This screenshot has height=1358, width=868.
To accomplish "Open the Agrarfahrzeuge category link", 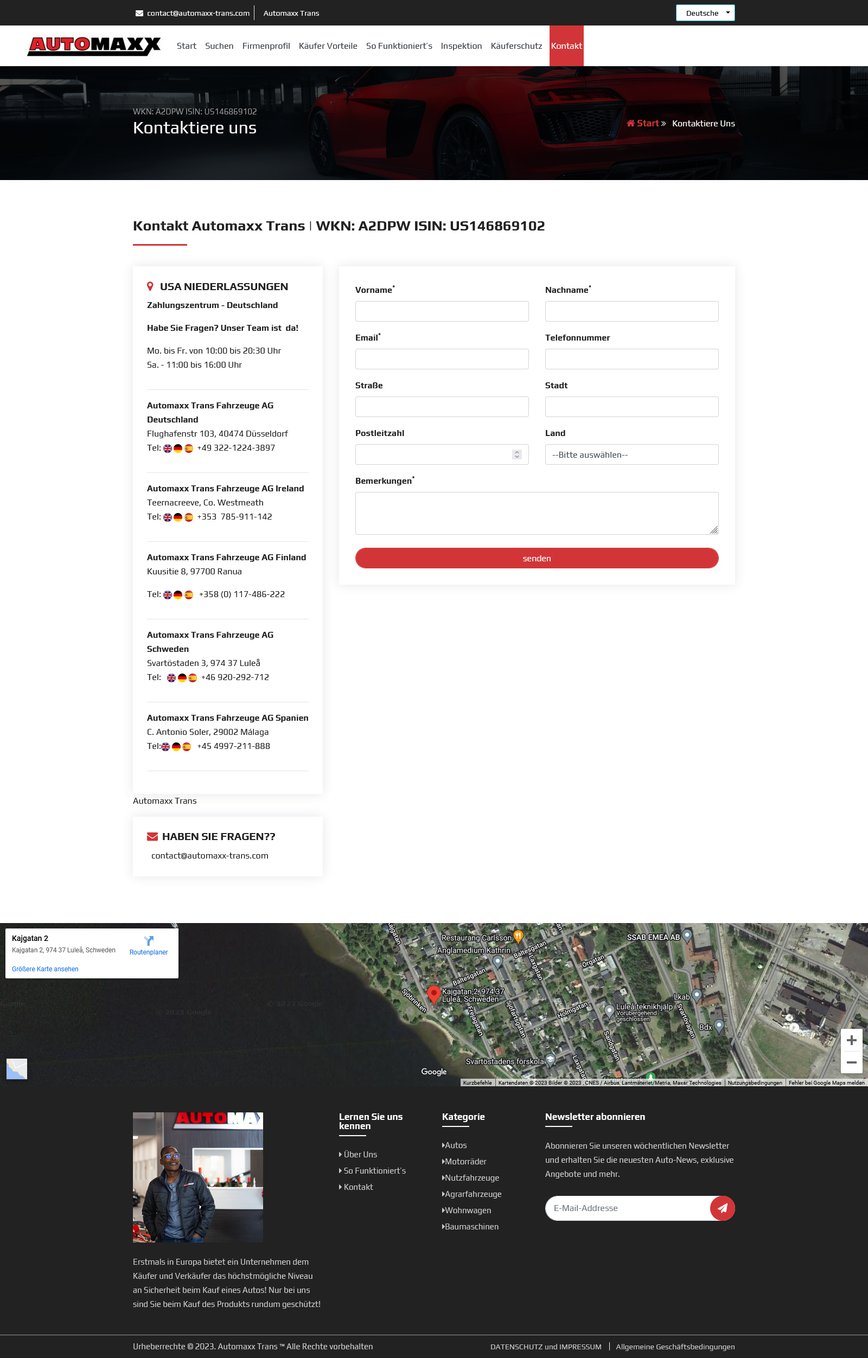I will pyautogui.click(x=473, y=1194).
